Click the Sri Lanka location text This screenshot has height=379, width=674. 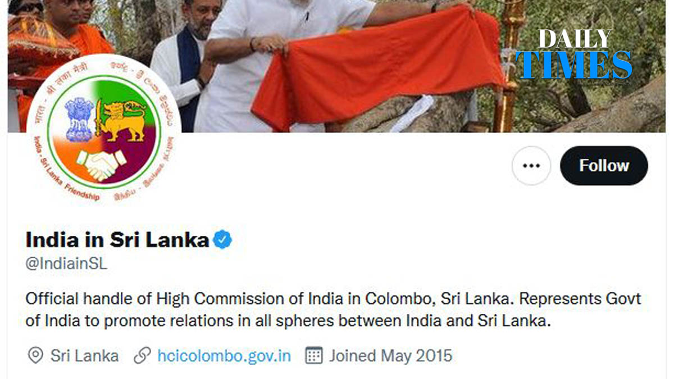point(85,355)
